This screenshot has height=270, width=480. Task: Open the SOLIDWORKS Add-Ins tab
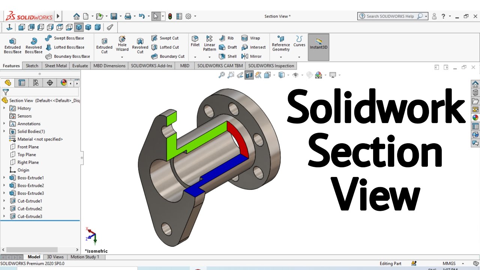[x=151, y=66]
